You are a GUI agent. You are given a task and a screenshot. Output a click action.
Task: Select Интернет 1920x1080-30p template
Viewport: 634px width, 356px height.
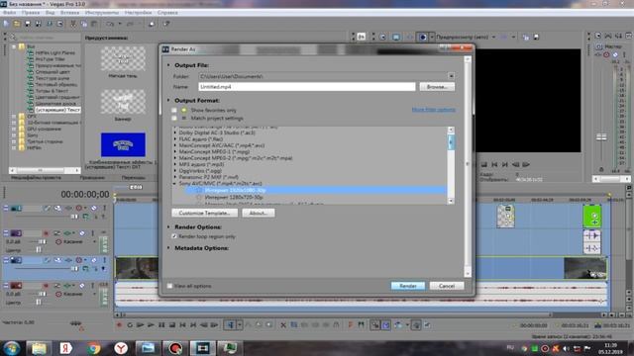tap(236, 190)
